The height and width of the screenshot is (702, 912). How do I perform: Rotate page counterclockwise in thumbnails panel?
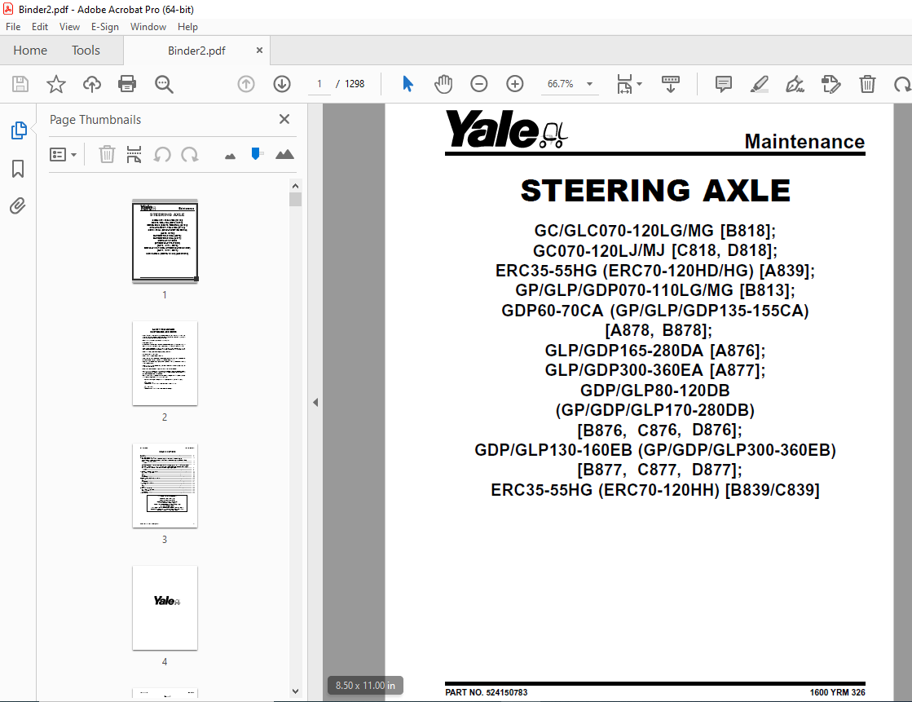click(x=161, y=155)
